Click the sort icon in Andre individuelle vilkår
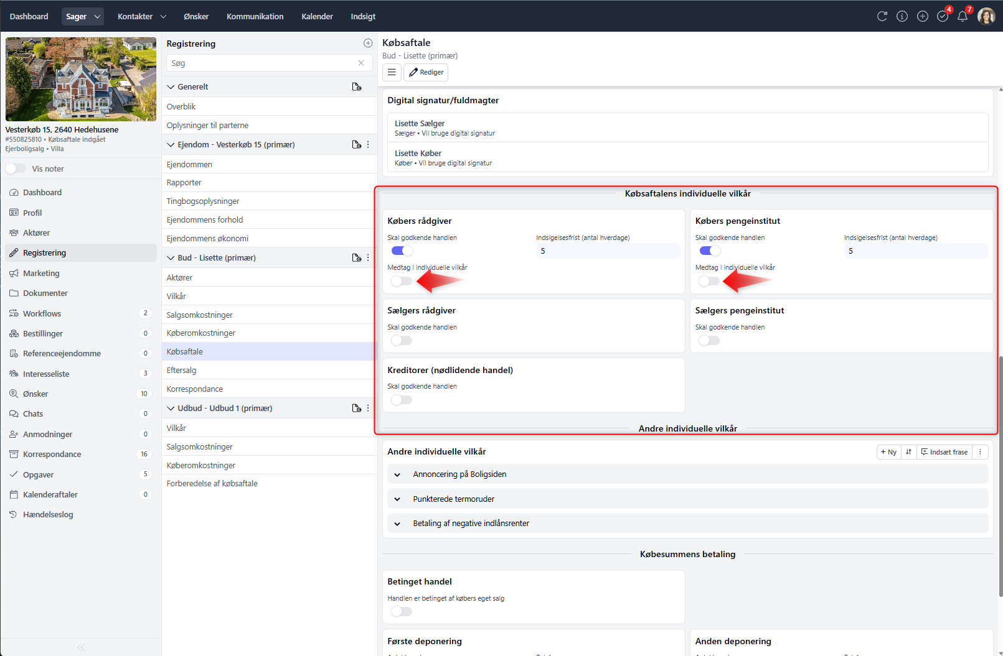1003x656 pixels. (x=908, y=452)
